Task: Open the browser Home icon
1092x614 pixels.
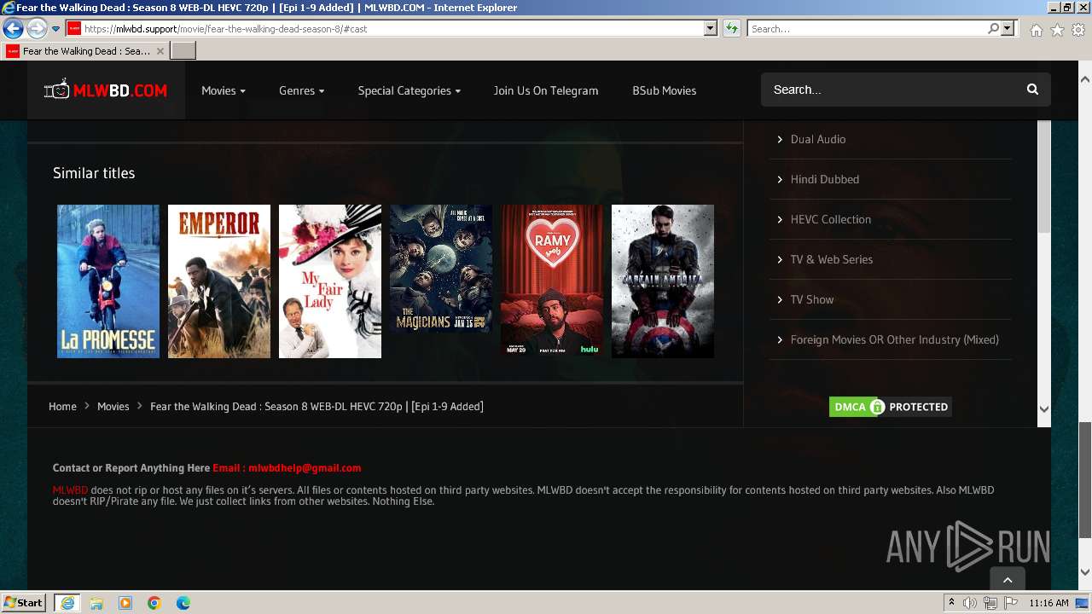Action: click(1036, 30)
